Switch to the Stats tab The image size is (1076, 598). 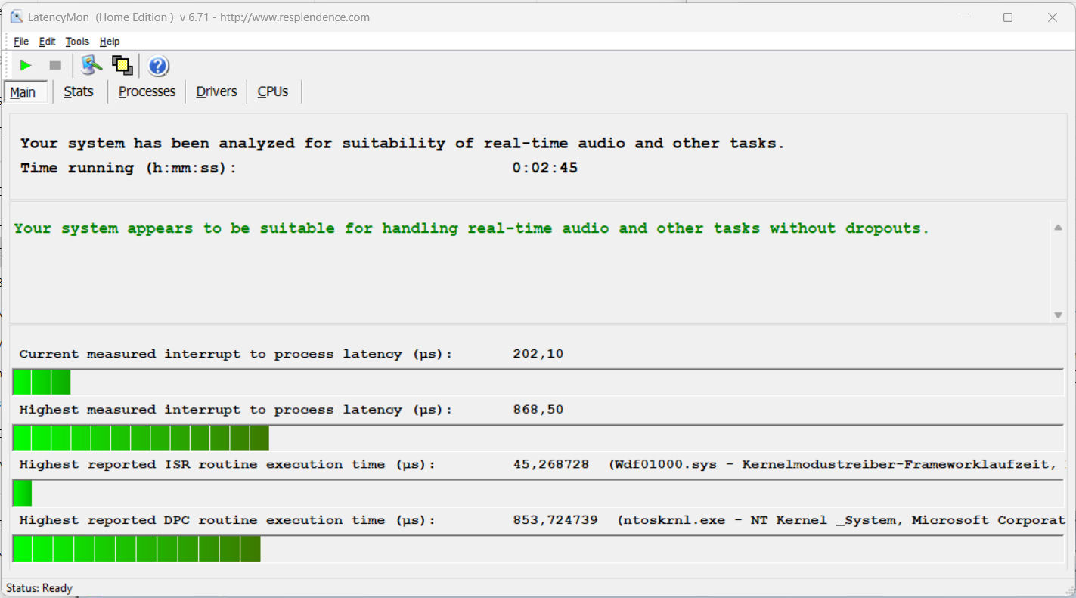point(79,91)
